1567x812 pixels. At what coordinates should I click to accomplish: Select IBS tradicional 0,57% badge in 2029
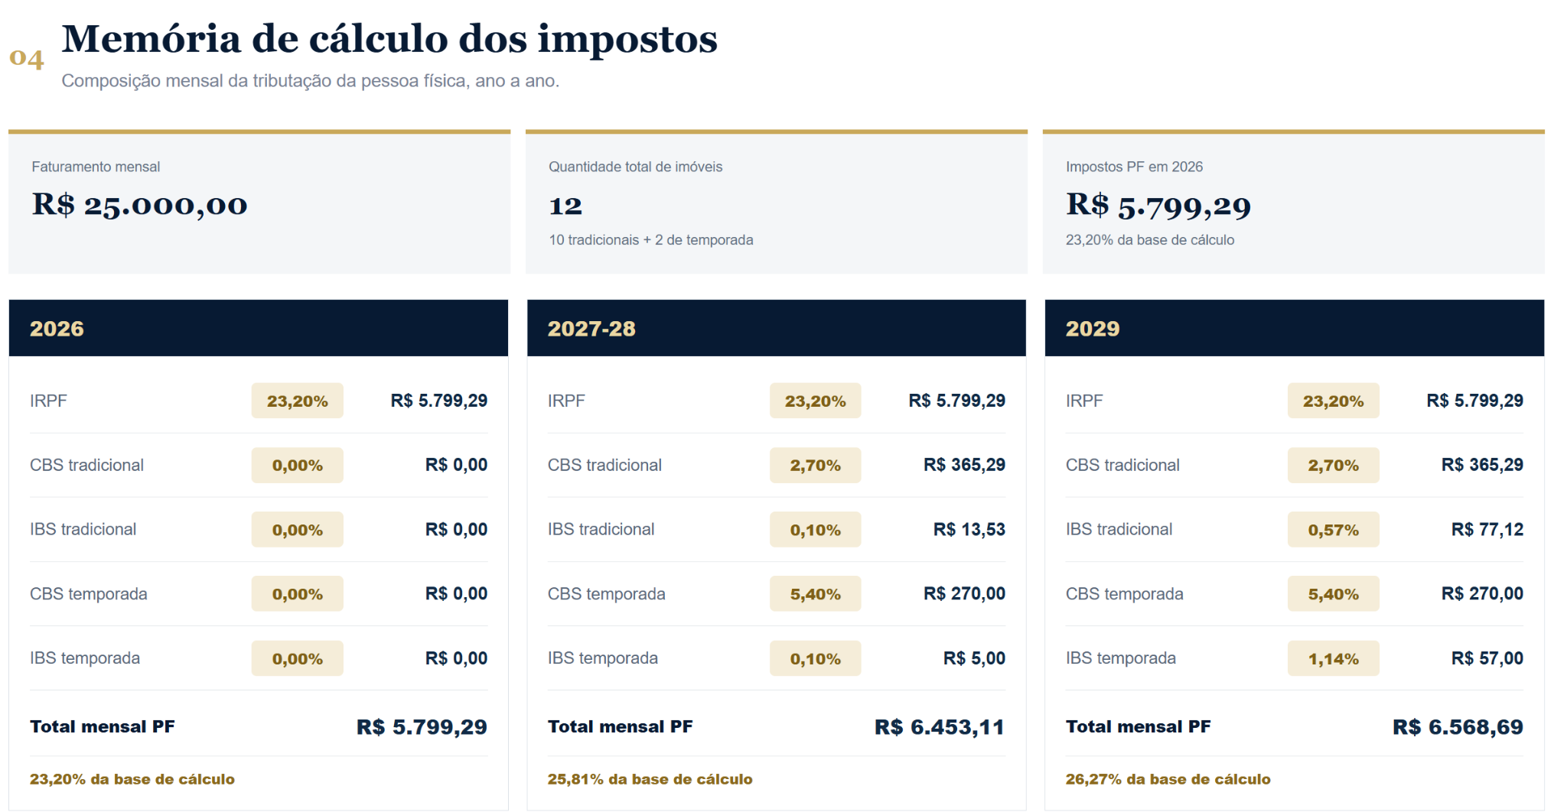point(1333,529)
